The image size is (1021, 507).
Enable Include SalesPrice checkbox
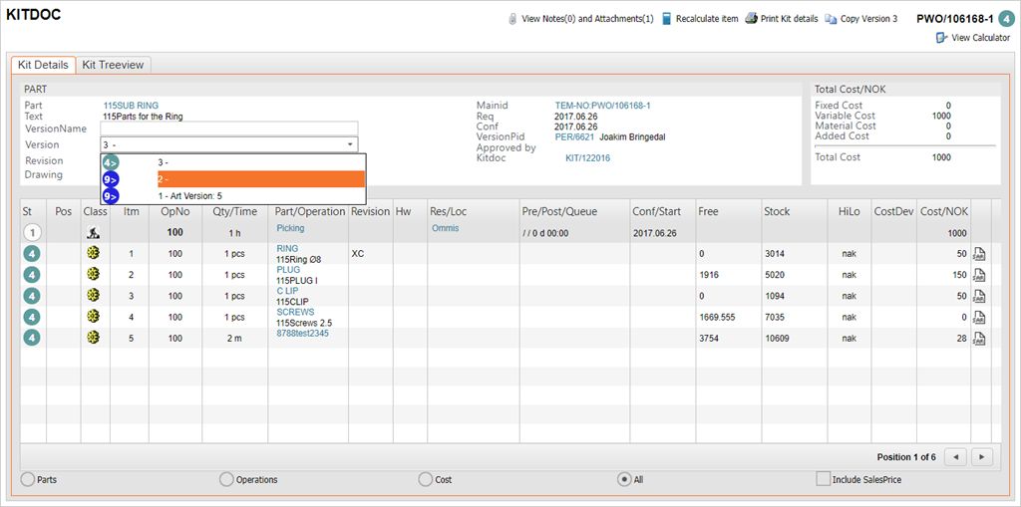coord(823,479)
